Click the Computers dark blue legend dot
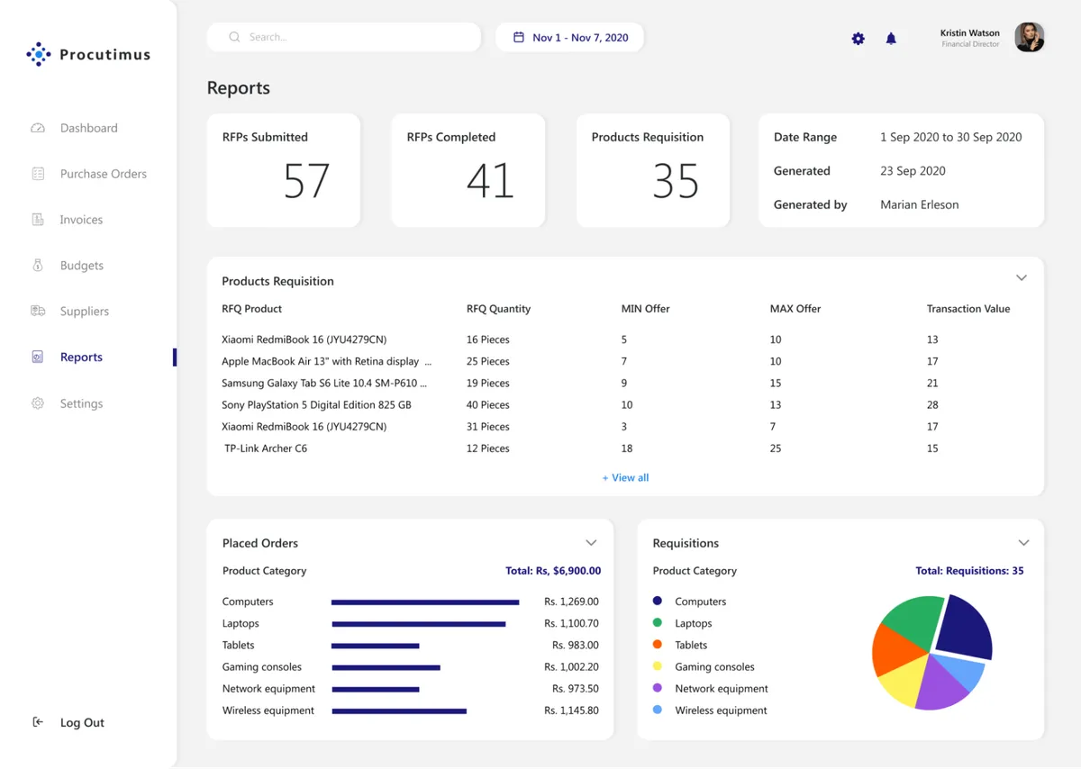This screenshot has width=1081, height=769. pyautogui.click(x=658, y=601)
